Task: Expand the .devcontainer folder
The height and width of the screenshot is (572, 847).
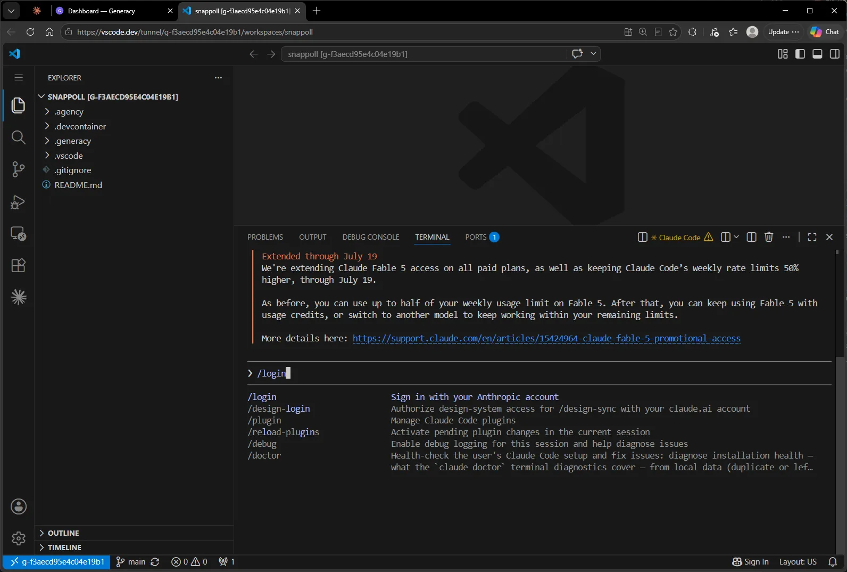Action: pyautogui.click(x=133, y=126)
